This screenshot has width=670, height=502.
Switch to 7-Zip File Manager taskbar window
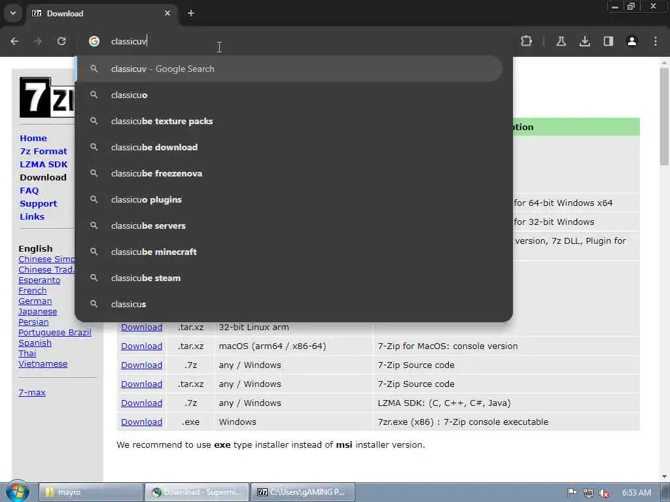pyautogui.click(x=302, y=492)
